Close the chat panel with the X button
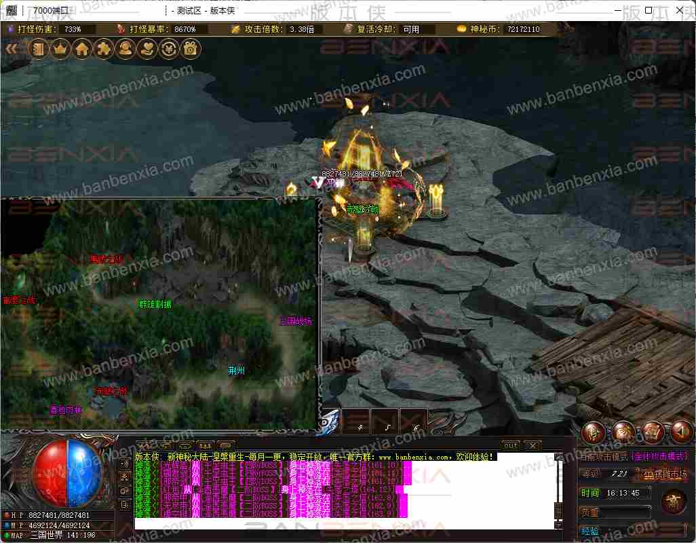This screenshot has width=696, height=543. point(533,445)
